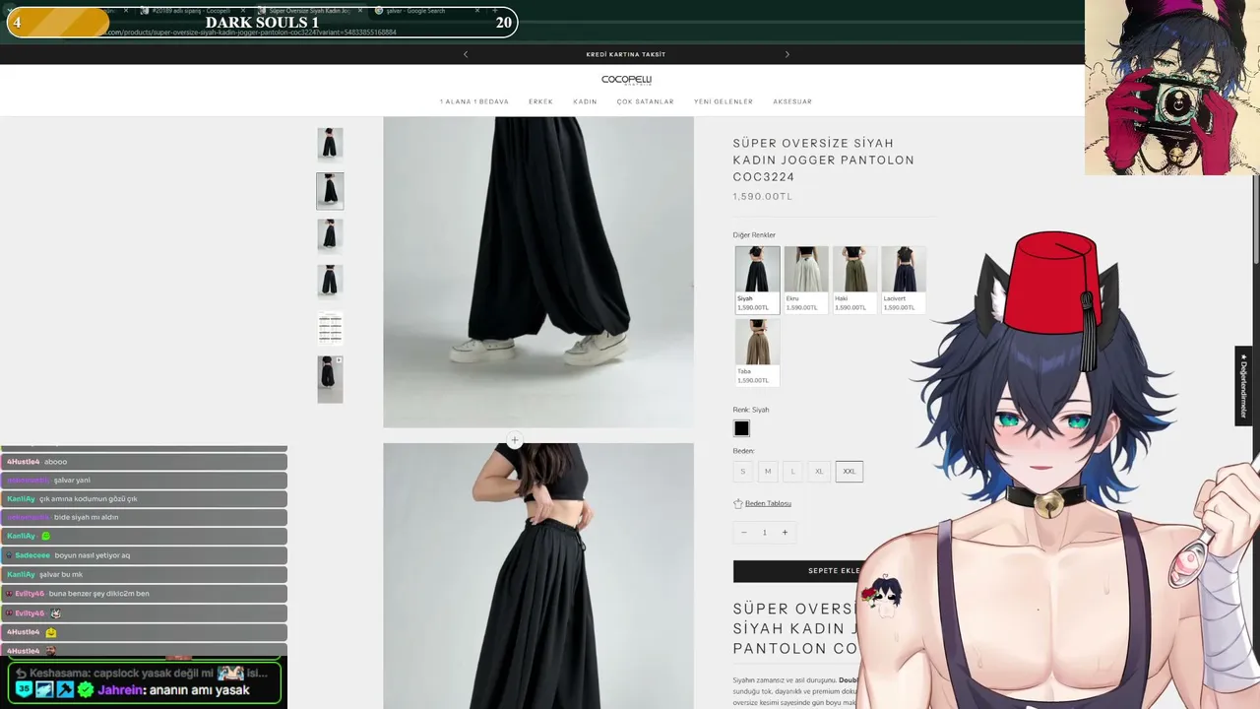Select the third product gallery thumbnail
The width and height of the screenshot is (1260, 709).
[x=330, y=236]
